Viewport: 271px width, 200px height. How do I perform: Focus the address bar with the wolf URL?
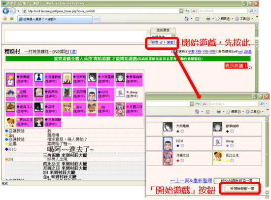pos(101,11)
